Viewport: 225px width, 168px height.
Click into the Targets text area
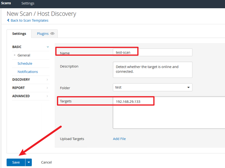pos(169,116)
